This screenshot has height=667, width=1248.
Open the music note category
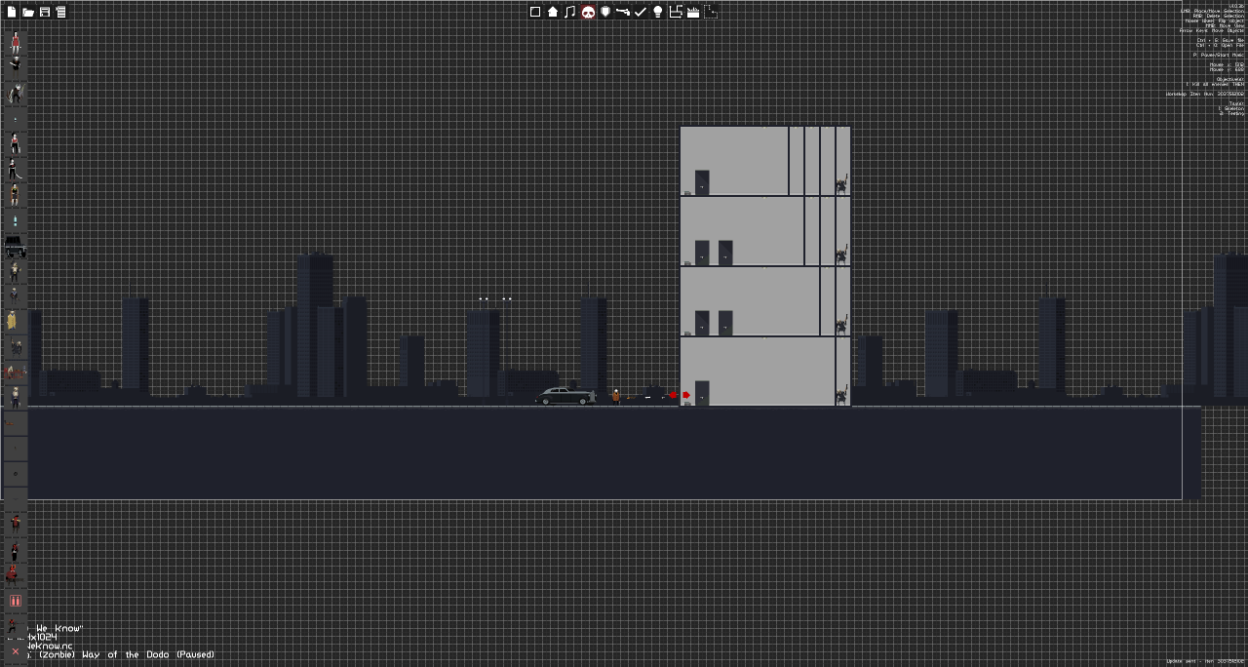[570, 12]
